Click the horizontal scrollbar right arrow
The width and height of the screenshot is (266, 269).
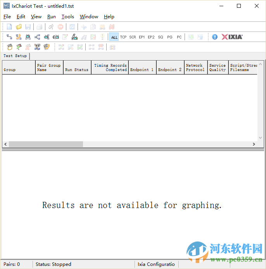pos(254,144)
